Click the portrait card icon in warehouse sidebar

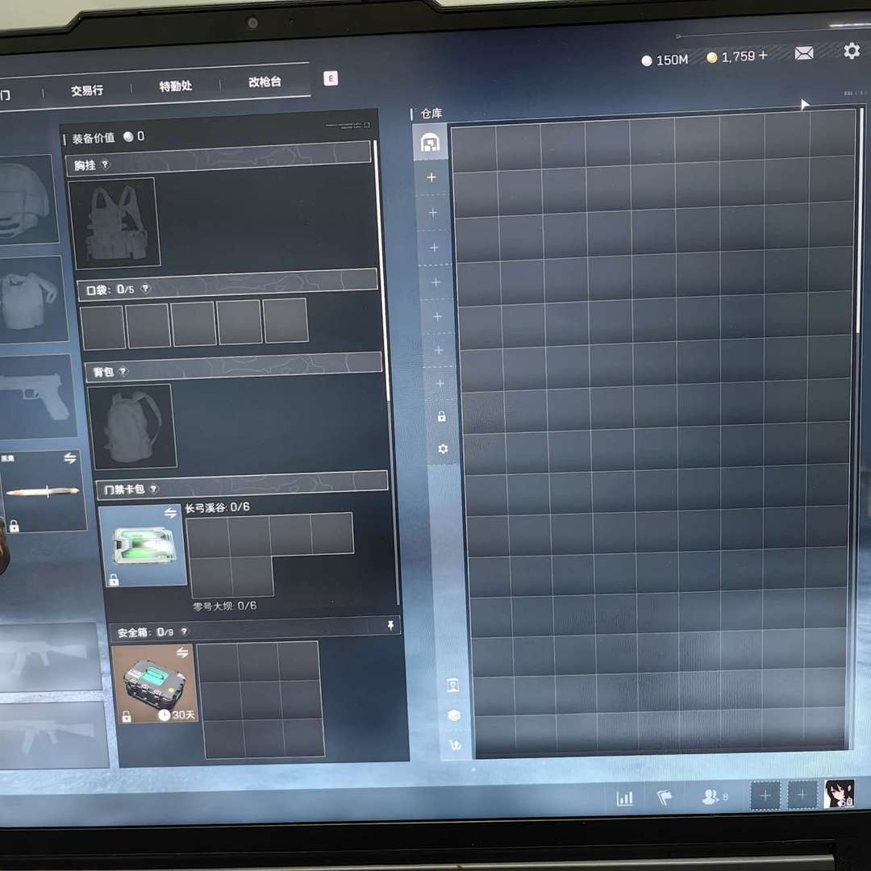point(452,686)
